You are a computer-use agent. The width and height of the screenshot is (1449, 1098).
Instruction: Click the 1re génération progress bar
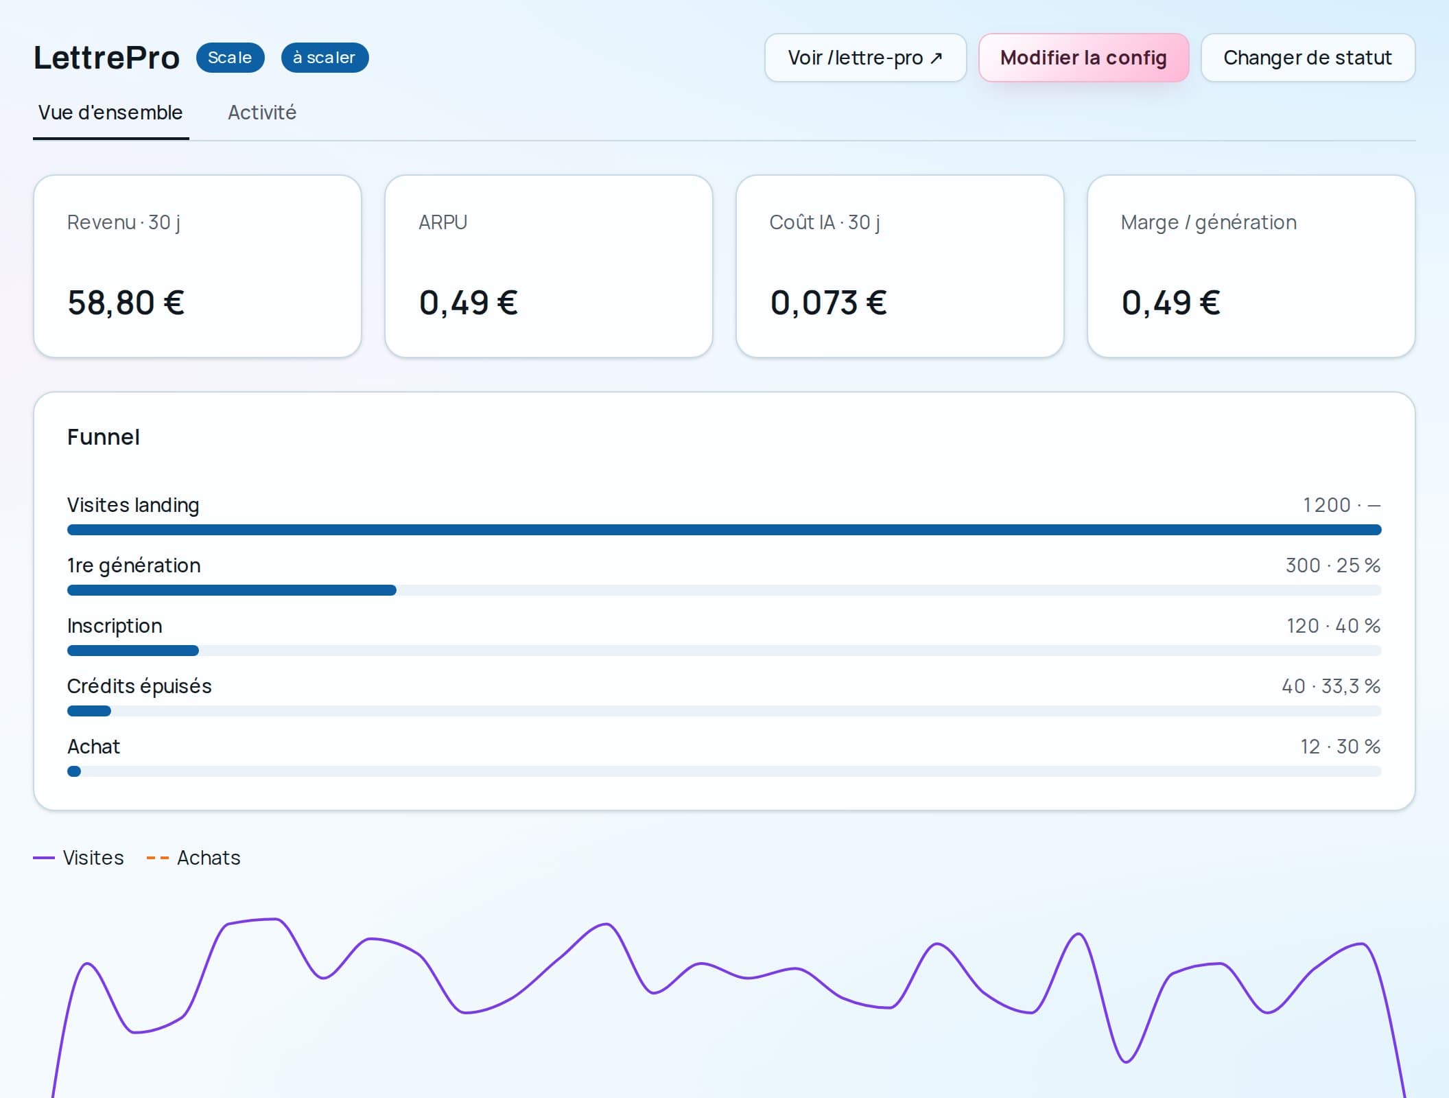pos(724,590)
